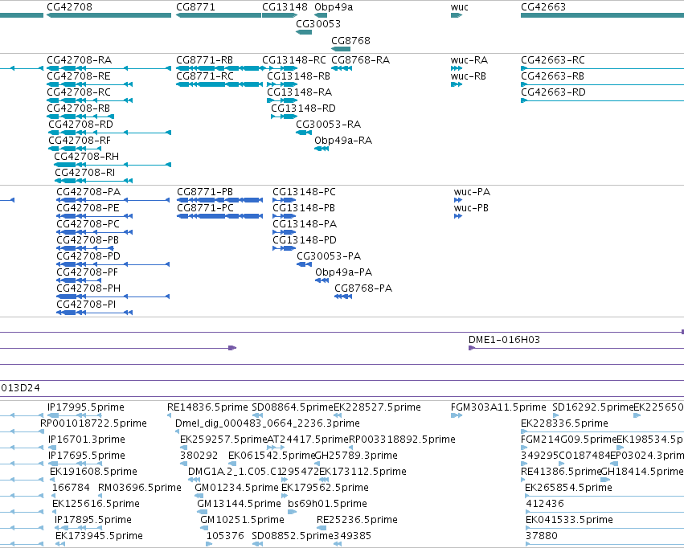The image size is (684, 548).
Task: Select EST EK228336.5prime
Action: point(564,423)
